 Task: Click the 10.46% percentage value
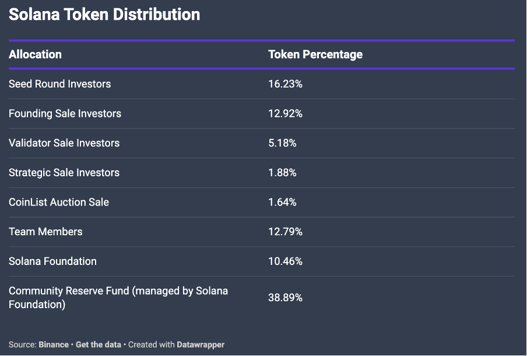click(x=285, y=261)
